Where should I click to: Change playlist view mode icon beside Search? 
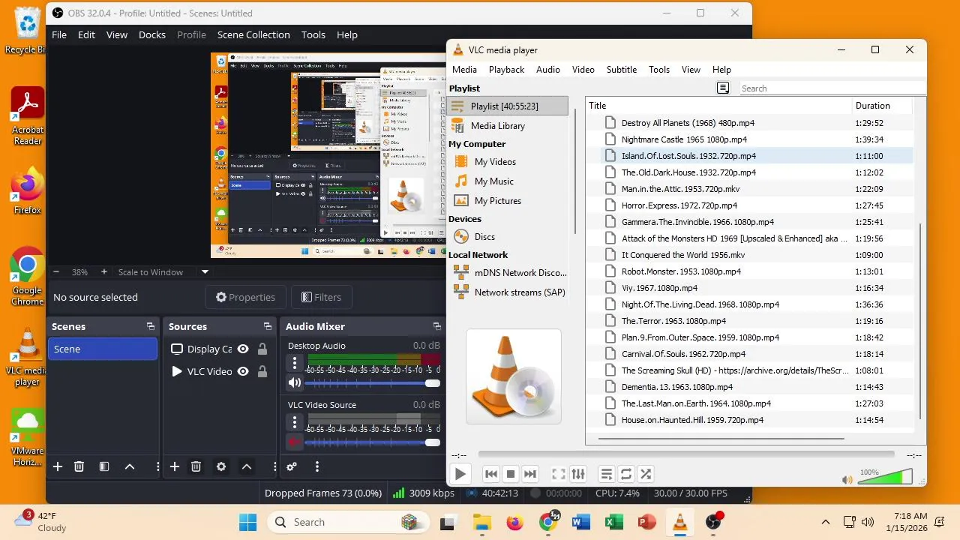(723, 88)
